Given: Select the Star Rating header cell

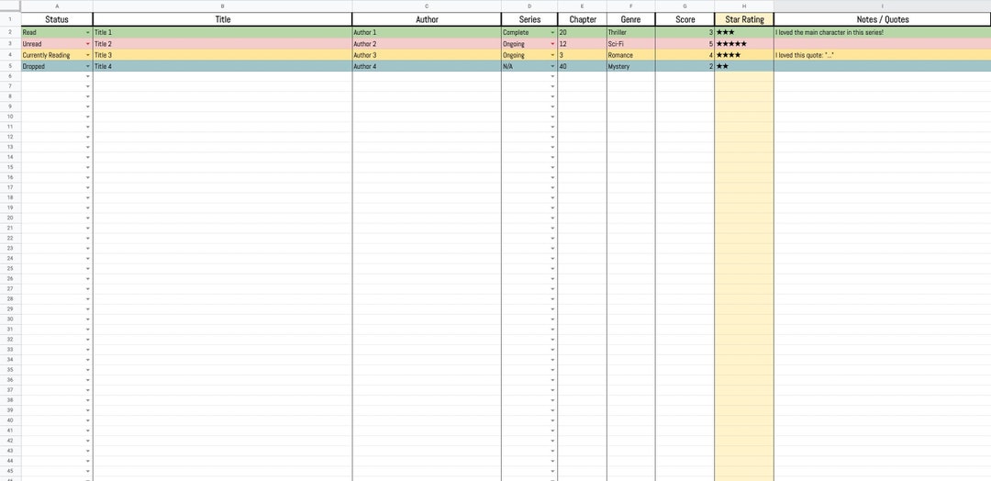Looking at the screenshot, I should click(744, 19).
